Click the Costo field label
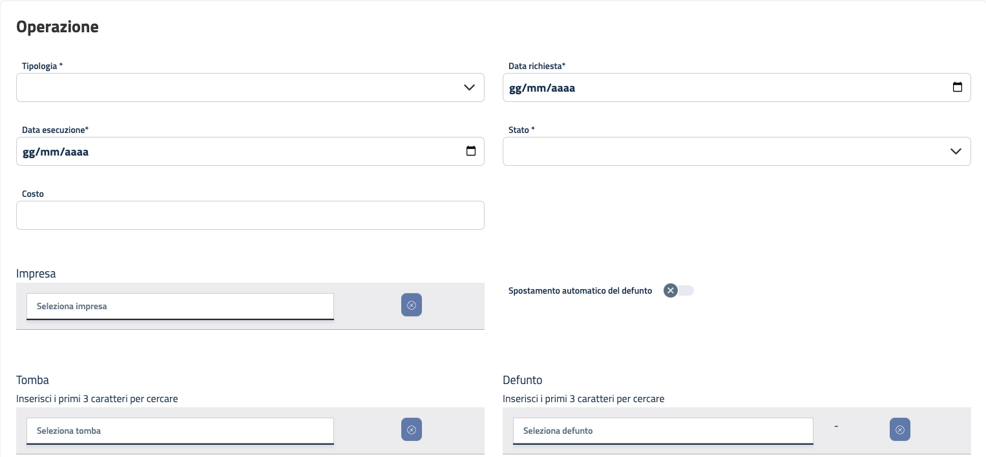 point(33,194)
